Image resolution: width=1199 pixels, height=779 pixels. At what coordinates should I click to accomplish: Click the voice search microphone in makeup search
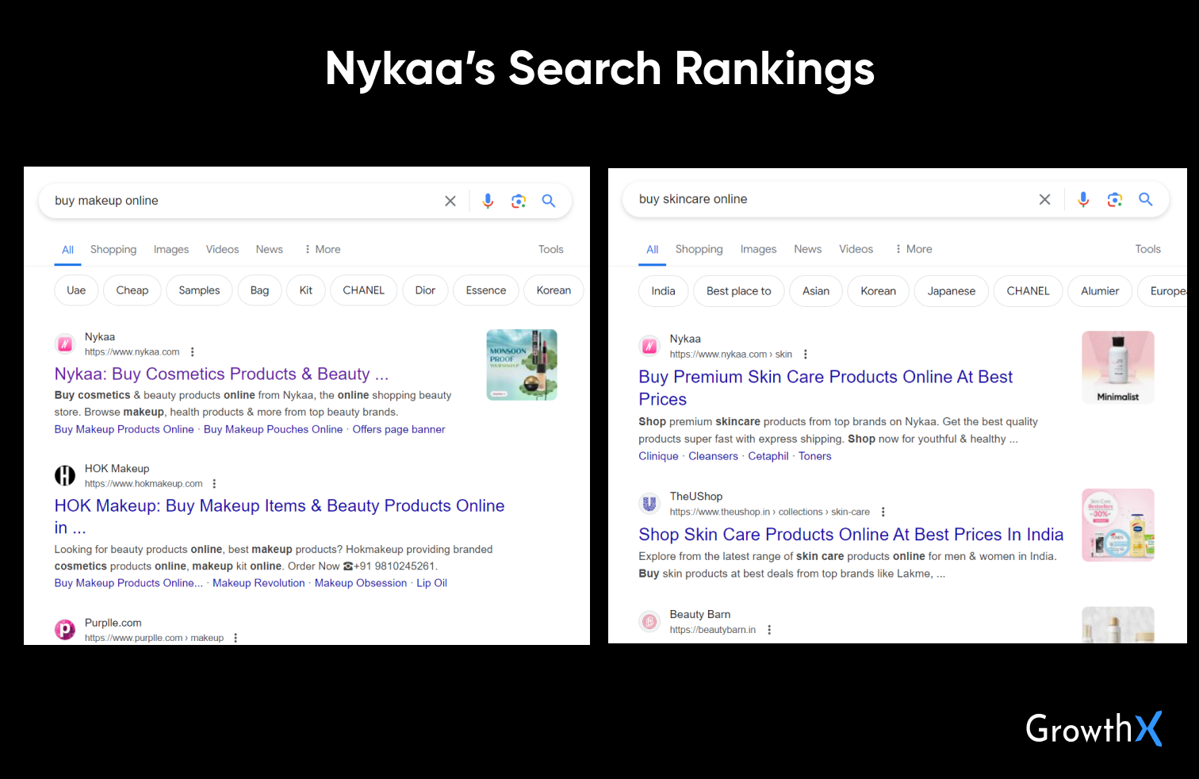tap(488, 201)
